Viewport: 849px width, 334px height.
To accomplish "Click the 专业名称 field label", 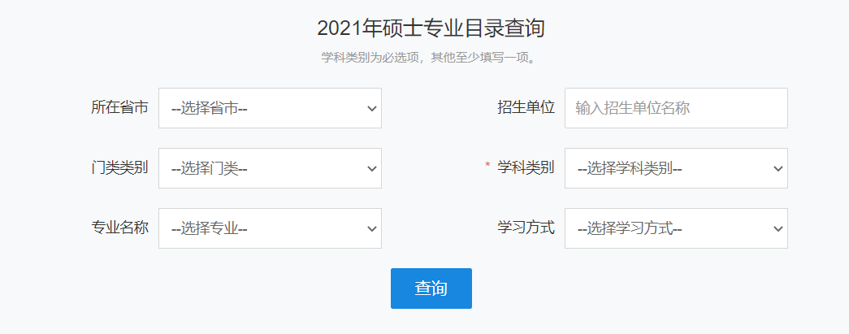I will tap(120, 228).
